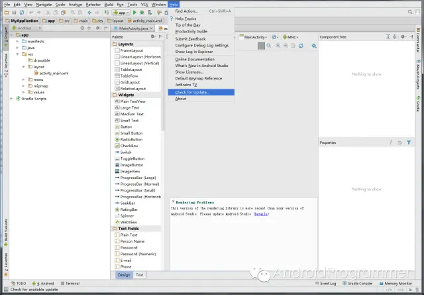Click the Save All toolbar icon

15,13
